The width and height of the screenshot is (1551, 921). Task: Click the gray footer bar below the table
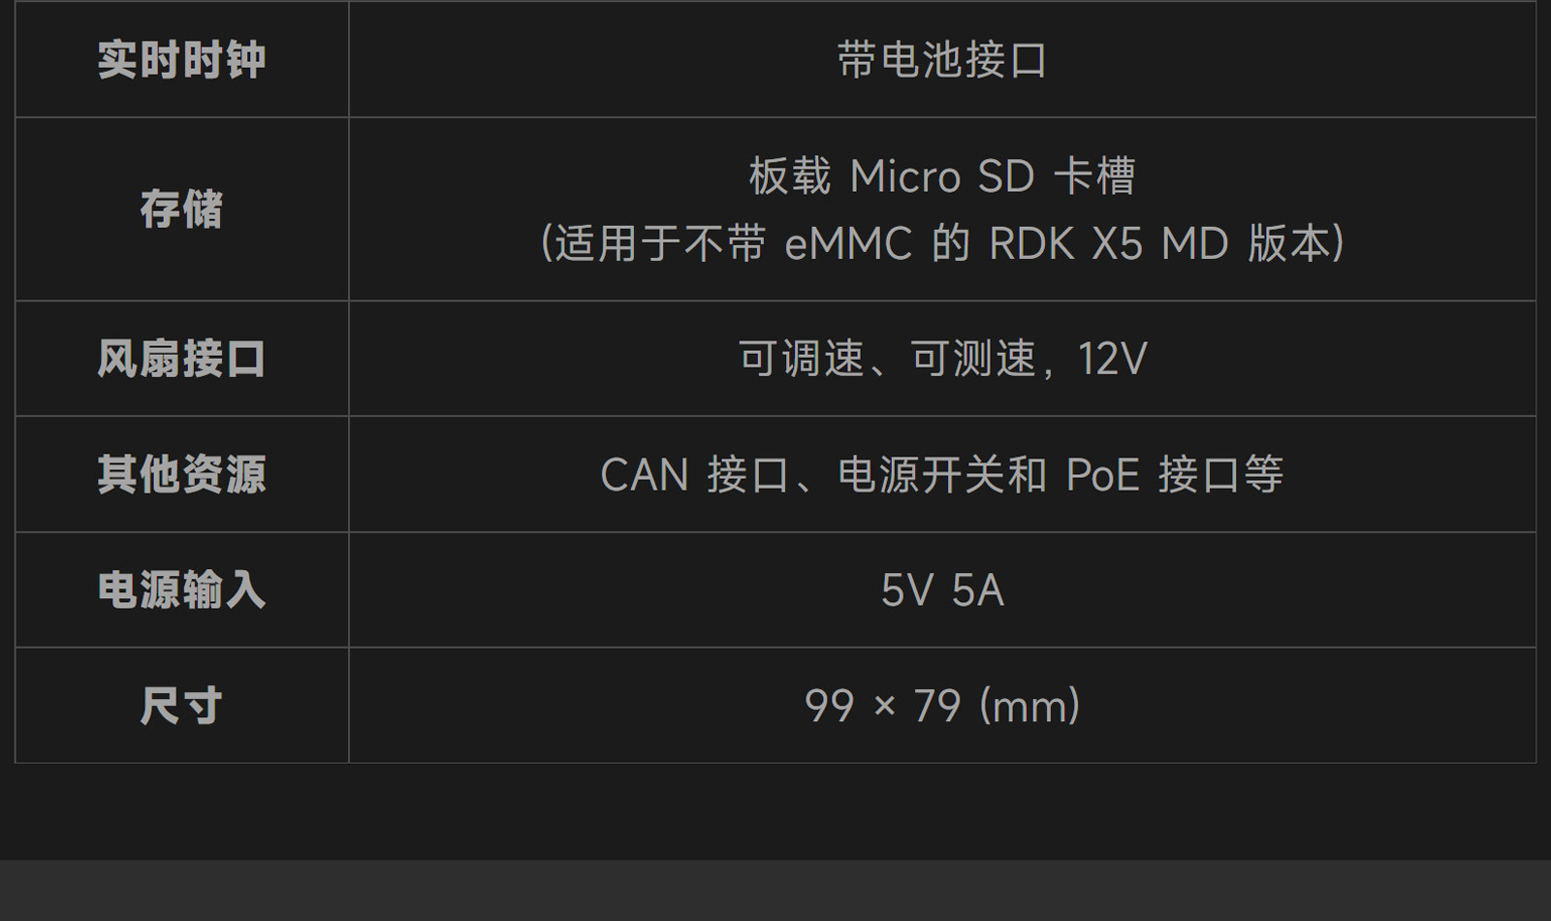[x=775, y=890]
